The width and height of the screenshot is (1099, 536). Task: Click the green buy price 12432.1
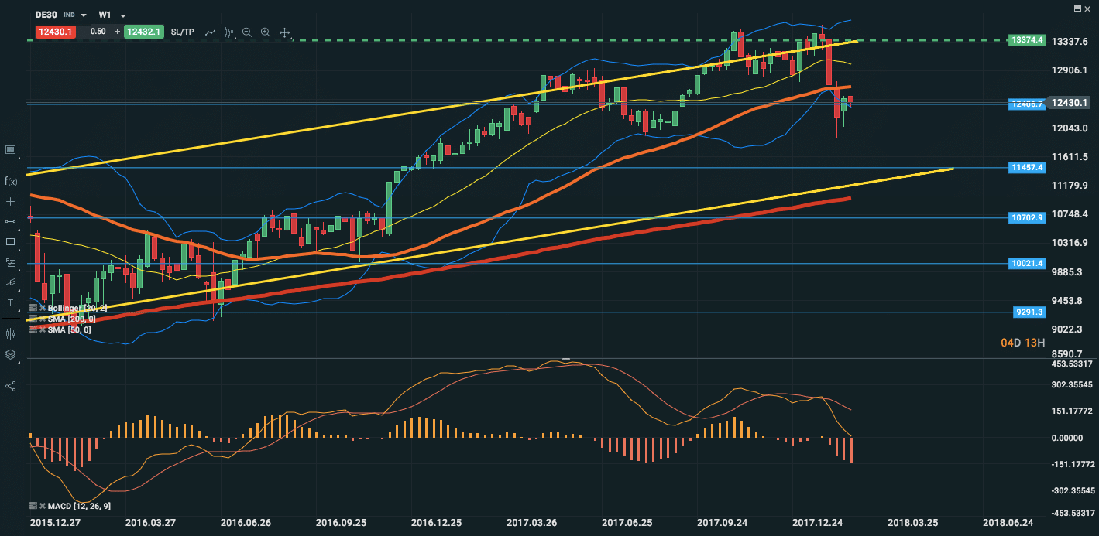tap(143, 32)
